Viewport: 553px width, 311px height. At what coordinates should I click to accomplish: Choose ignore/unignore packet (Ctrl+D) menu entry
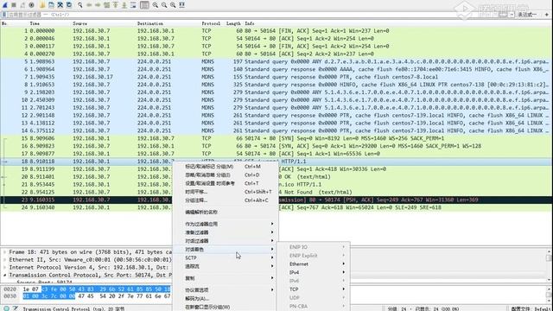(225, 175)
